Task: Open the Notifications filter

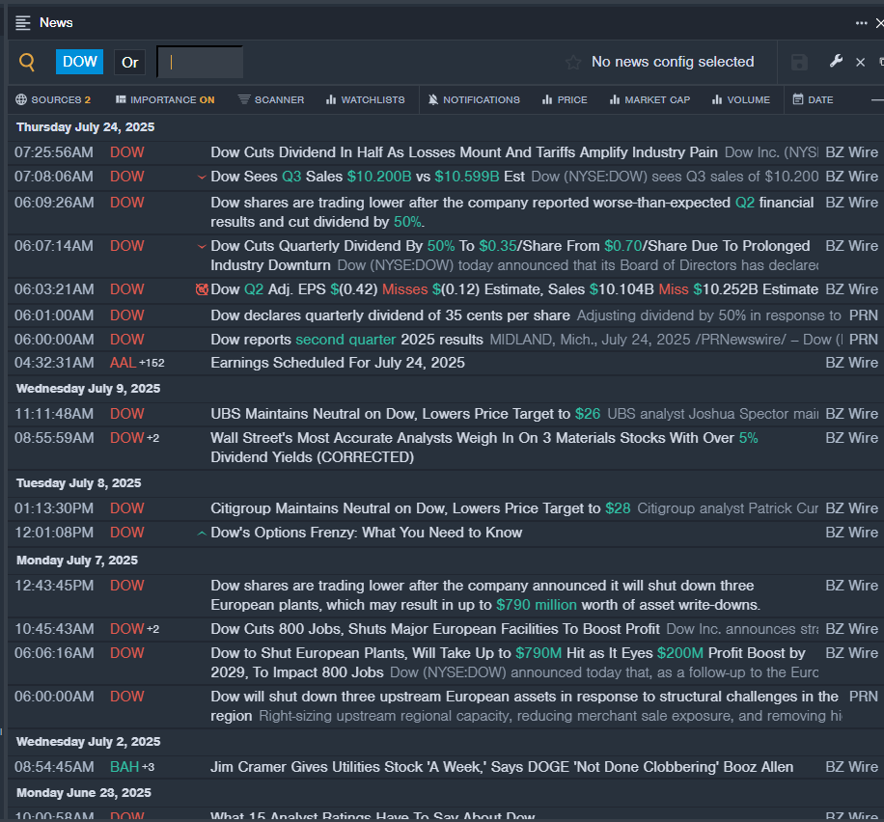Action: (x=474, y=99)
